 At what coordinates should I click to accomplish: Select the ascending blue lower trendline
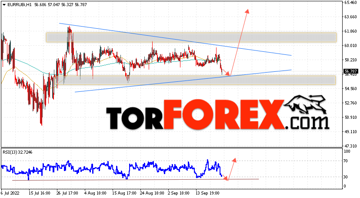pos(183,81)
